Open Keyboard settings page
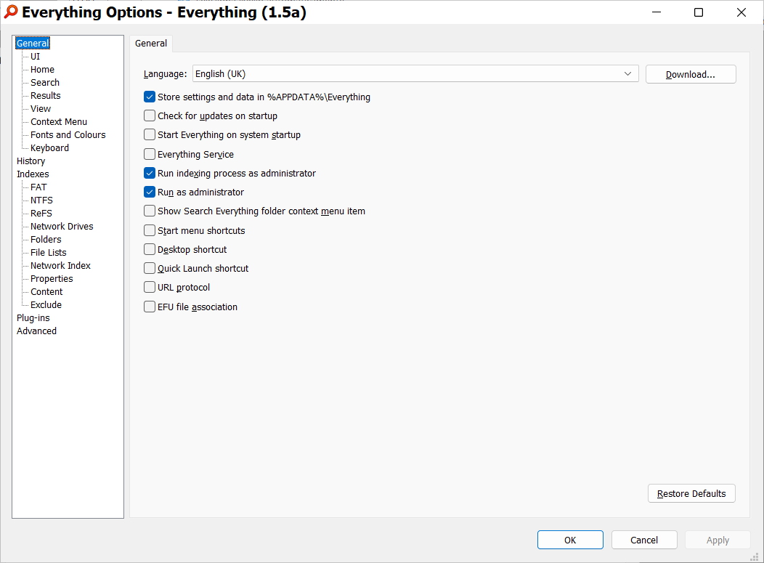 click(x=49, y=147)
